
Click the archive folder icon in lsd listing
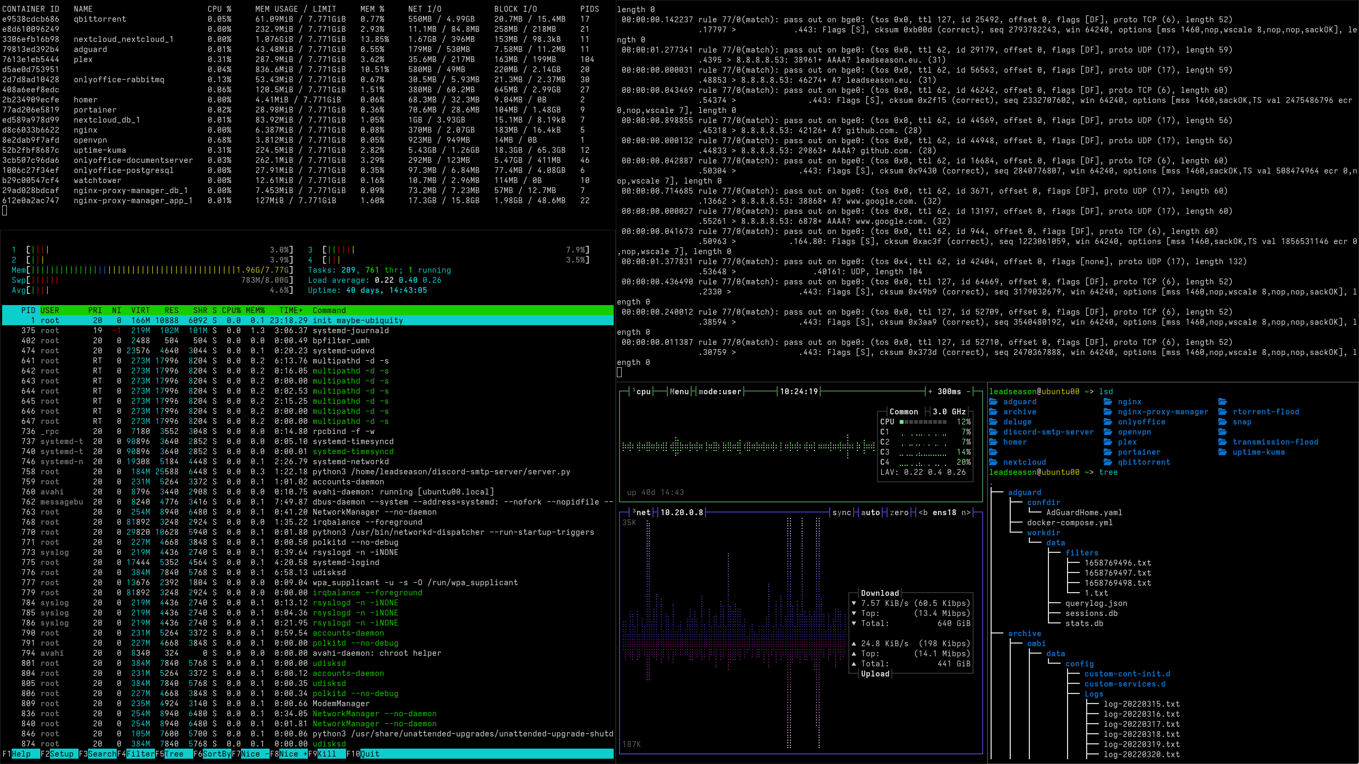[993, 412]
